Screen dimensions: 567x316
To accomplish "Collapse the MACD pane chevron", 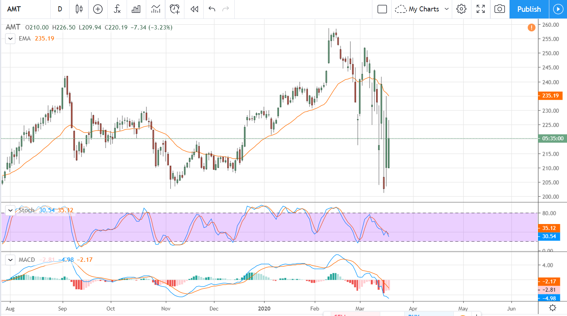I will pyautogui.click(x=10, y=260).
